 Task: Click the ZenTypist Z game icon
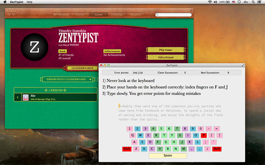pyautogui.click(x=34, y=47)
